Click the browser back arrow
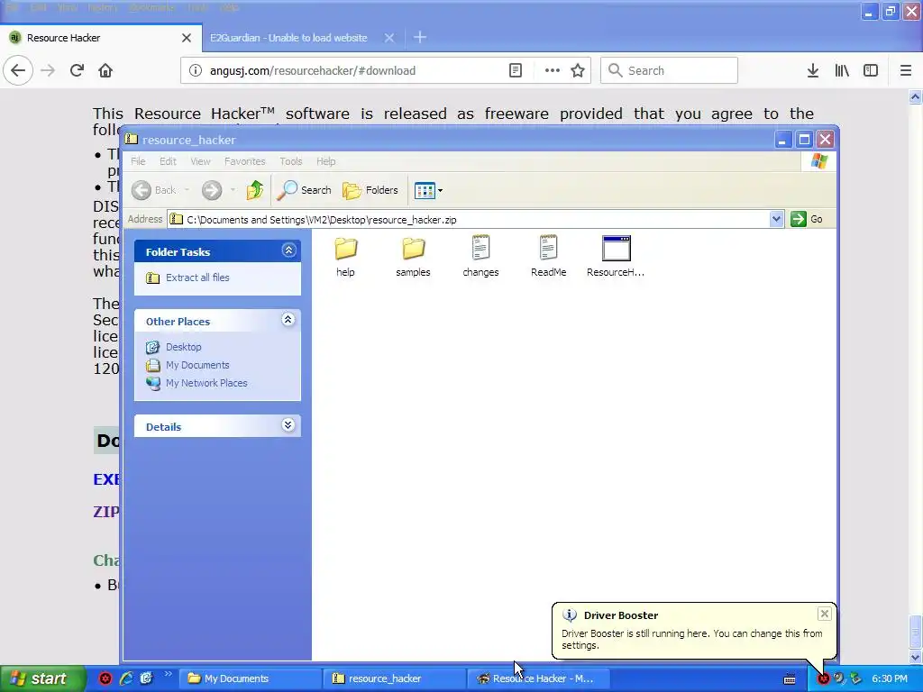923x692 pixels. pyautogui.click(x=18, y=70)
